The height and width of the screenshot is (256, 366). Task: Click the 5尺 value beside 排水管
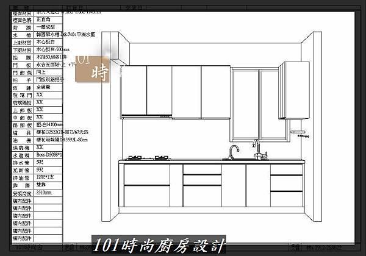point(40,162)
